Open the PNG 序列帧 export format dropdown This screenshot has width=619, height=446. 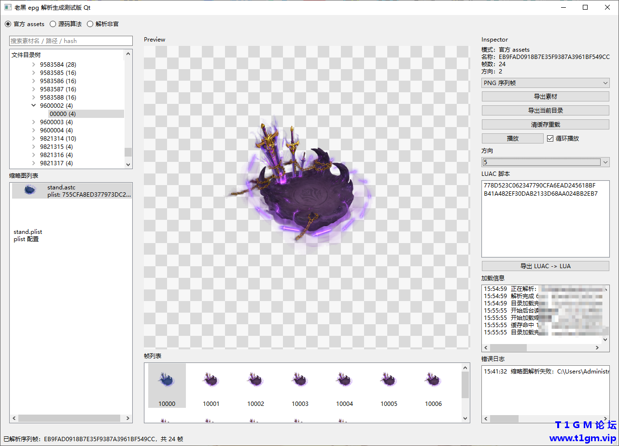(x=546, y=83)
